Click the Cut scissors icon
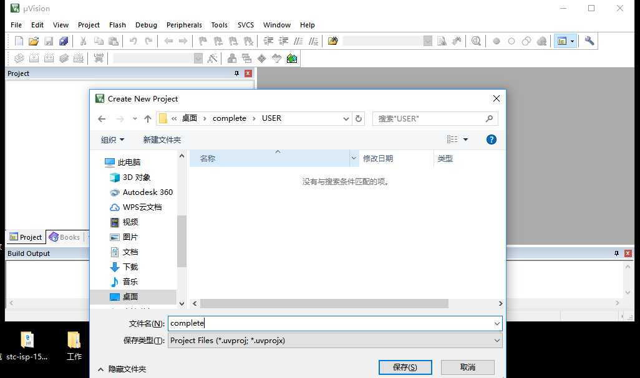 click(83, 40)
